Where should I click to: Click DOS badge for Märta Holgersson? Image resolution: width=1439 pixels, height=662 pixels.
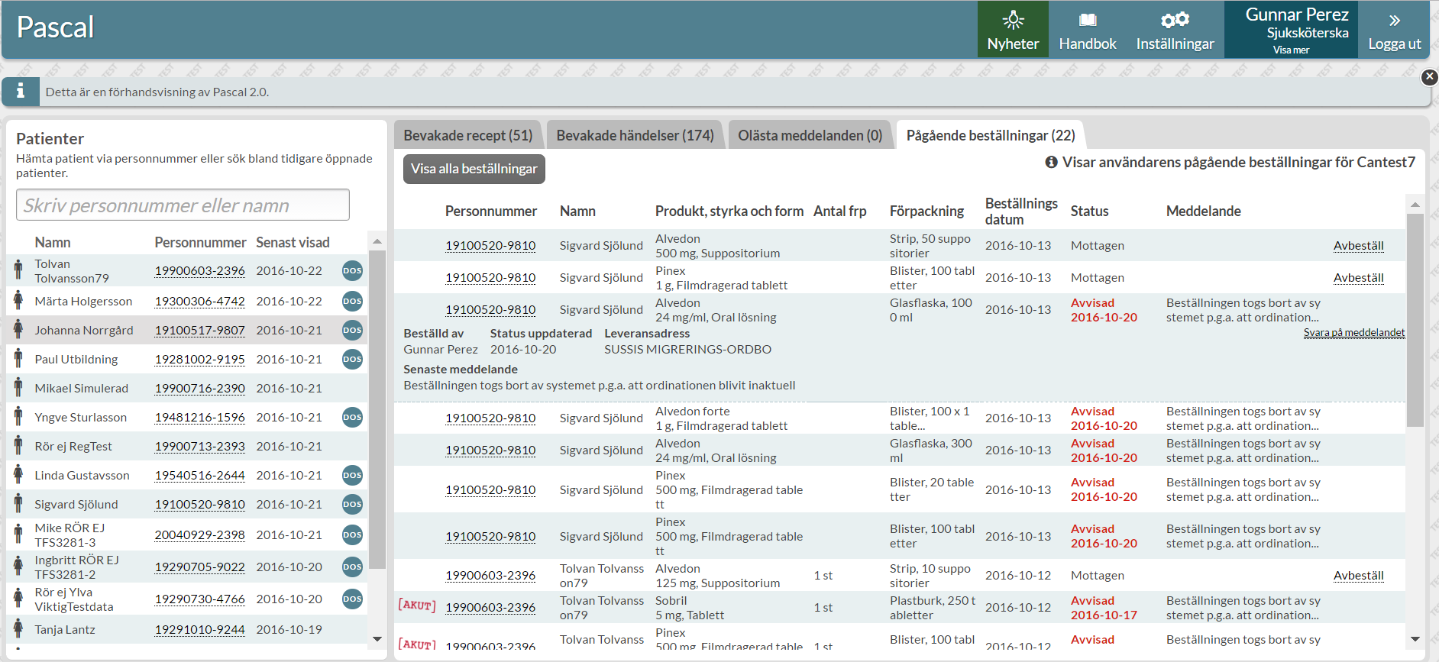352,302
